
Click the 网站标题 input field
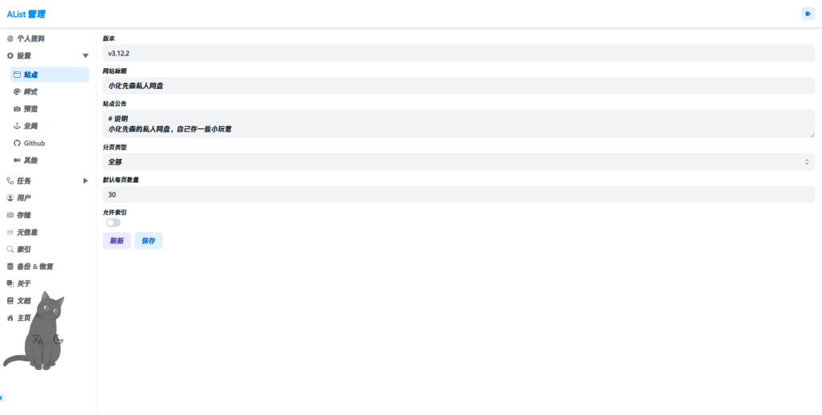[x=458, y=85]
